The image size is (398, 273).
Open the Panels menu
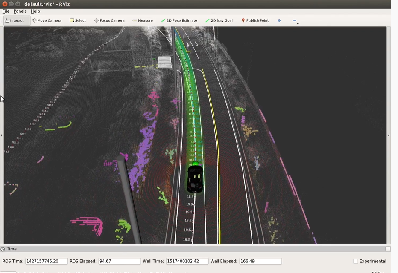click(20, 11)
